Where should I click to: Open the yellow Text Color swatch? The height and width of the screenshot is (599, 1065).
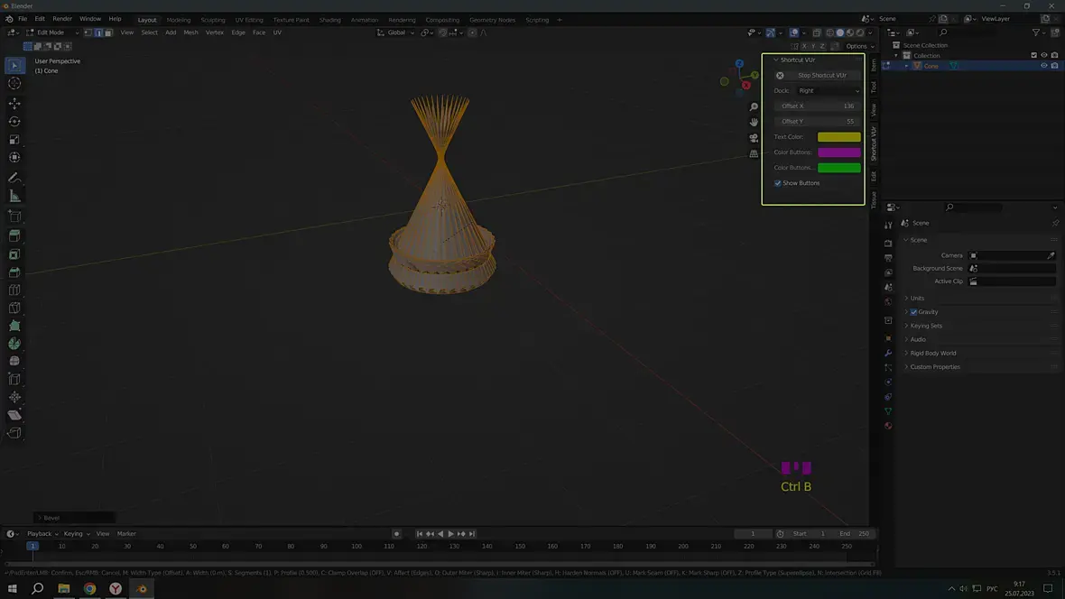(x=838, y=137)
